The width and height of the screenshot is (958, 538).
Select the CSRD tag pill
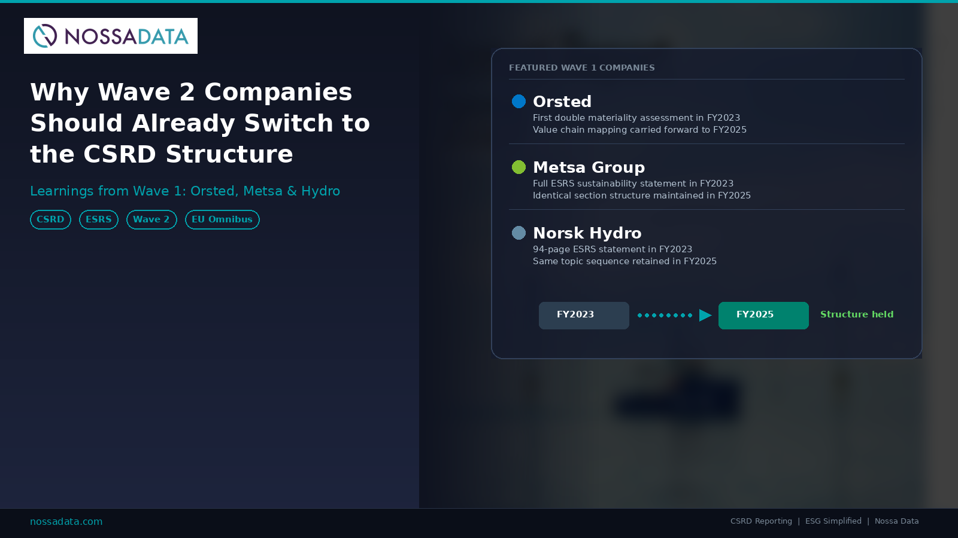pyautogui.click(x=50, y=219)
